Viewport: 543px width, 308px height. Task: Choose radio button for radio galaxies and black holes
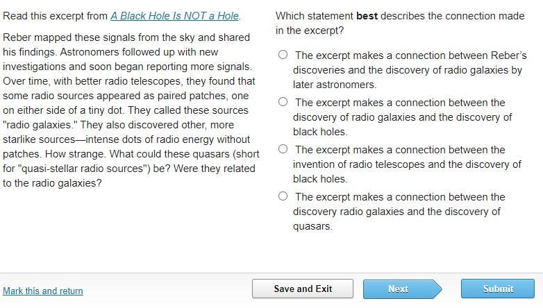click(283, 102)
